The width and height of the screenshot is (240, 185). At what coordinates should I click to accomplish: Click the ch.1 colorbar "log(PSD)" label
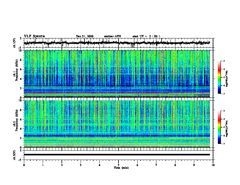[x=227, y=79]
